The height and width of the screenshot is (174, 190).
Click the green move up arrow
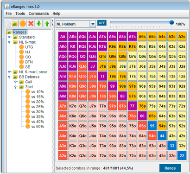pyautogui.click(x=47, y=24)
